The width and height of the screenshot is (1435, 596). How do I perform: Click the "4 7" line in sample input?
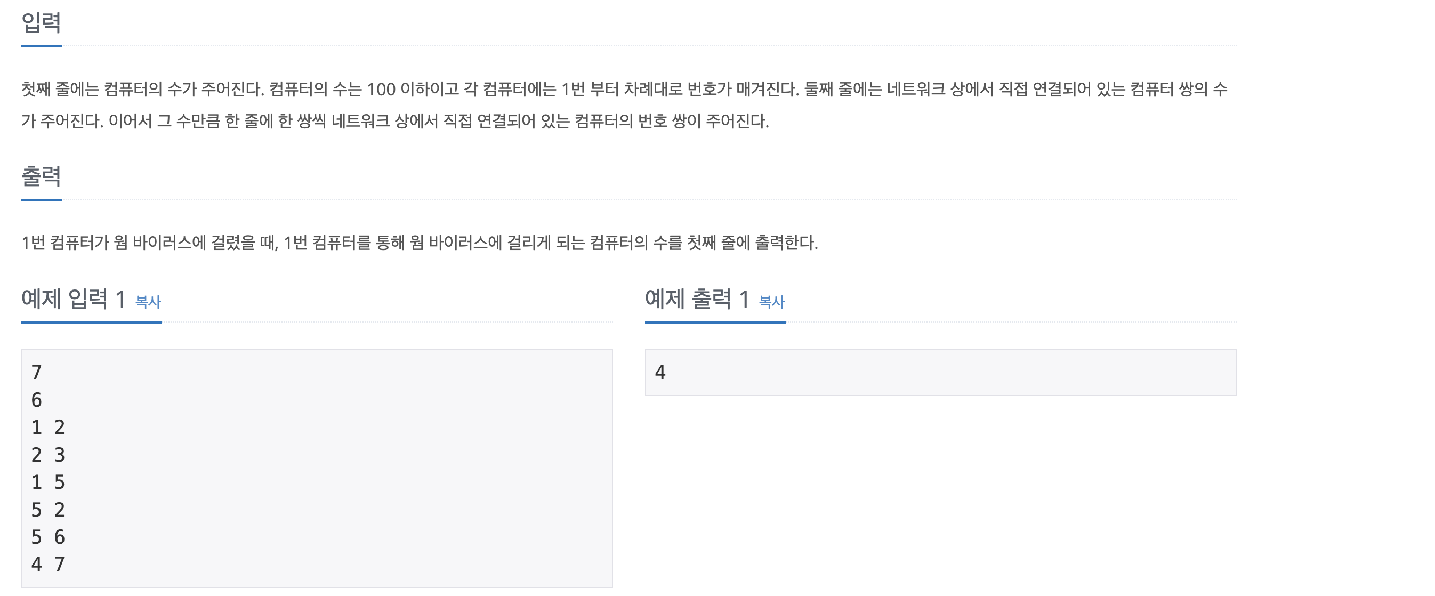click(48, 564)
